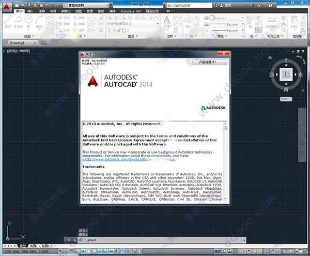Click the ByLayer color swatch box
Image resolution: width=310 pixels, height=256 pixels.
point(212,18)
